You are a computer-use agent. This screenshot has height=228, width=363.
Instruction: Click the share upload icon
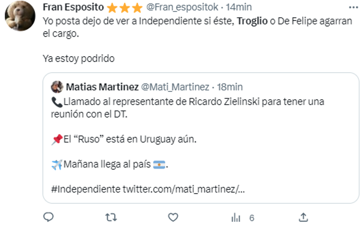[x=303, y=217]
